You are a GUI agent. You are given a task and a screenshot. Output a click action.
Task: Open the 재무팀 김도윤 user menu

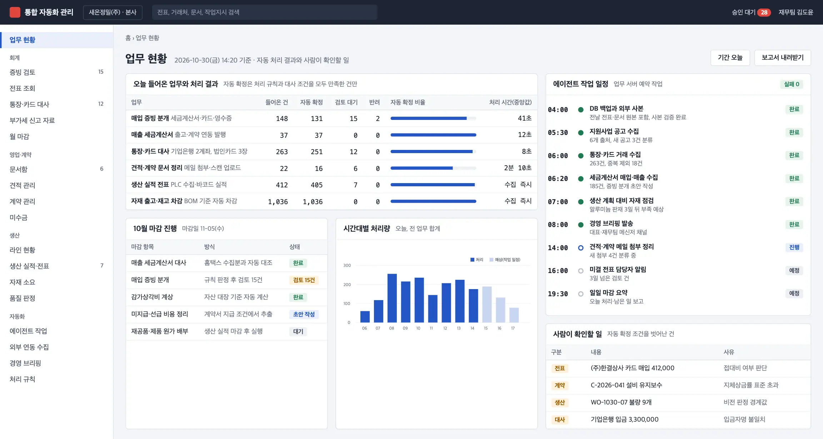[795, 12]
